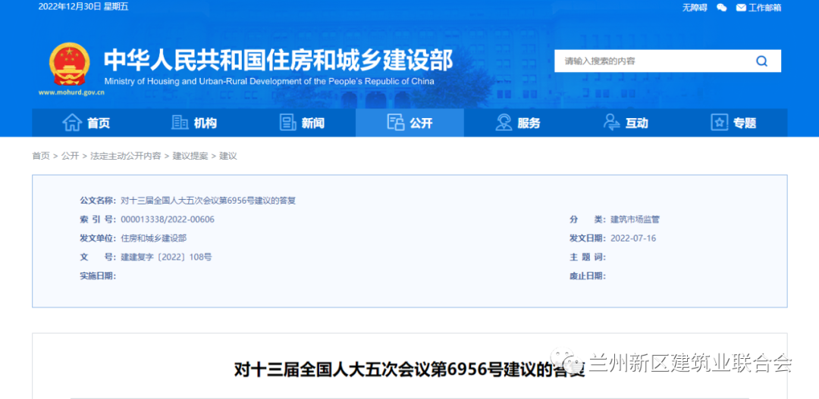This screenshot has height=399, width=819.
Task: Click the 实施日期 label
Action: pos(98,276)
